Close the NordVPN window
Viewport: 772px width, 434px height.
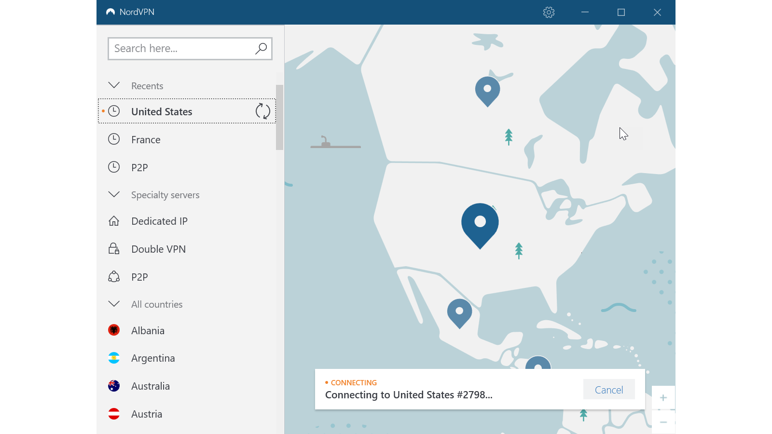tap(657, 12)
